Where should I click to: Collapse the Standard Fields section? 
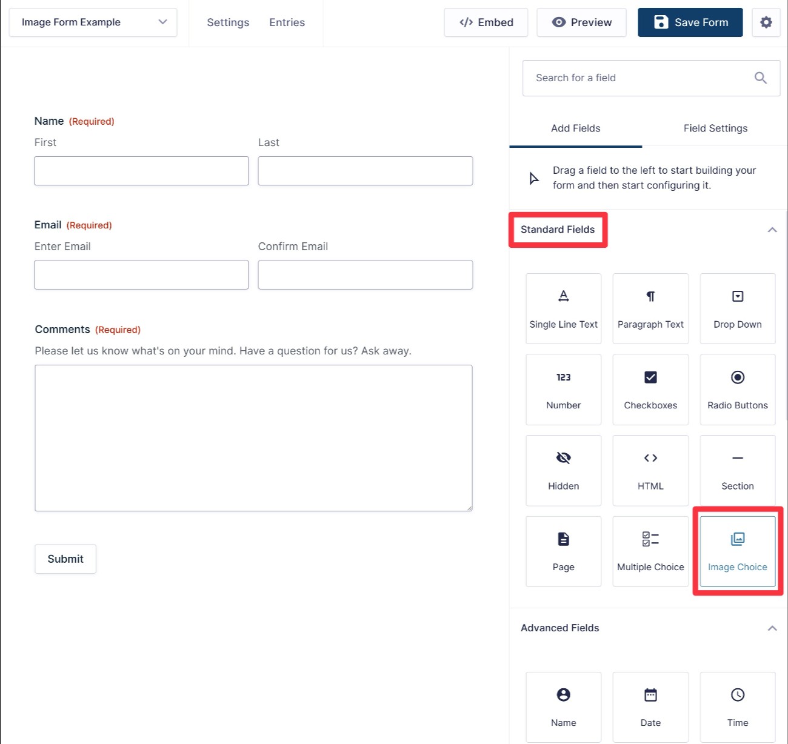(x=772, y=230)
